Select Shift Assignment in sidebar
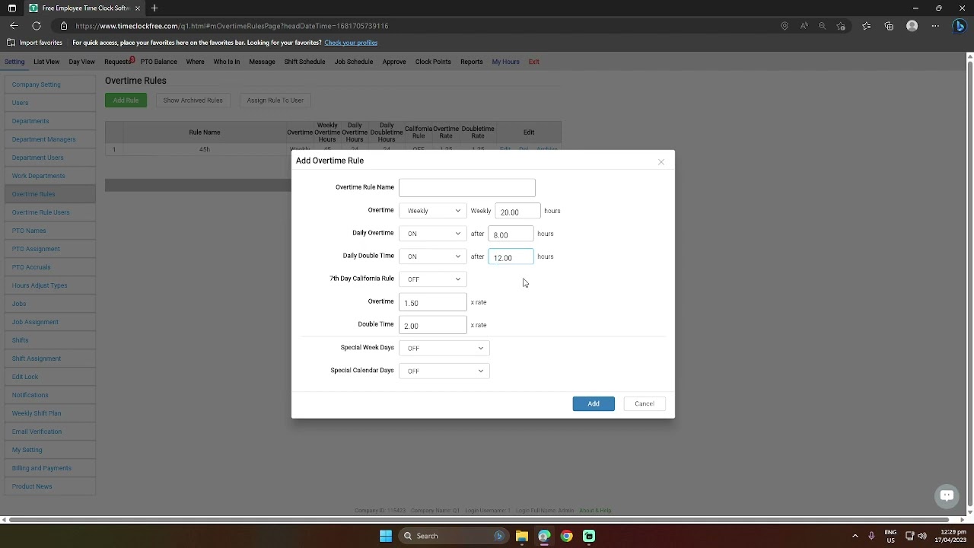Viewport: 974px width, 548px height. coord(50,358)
